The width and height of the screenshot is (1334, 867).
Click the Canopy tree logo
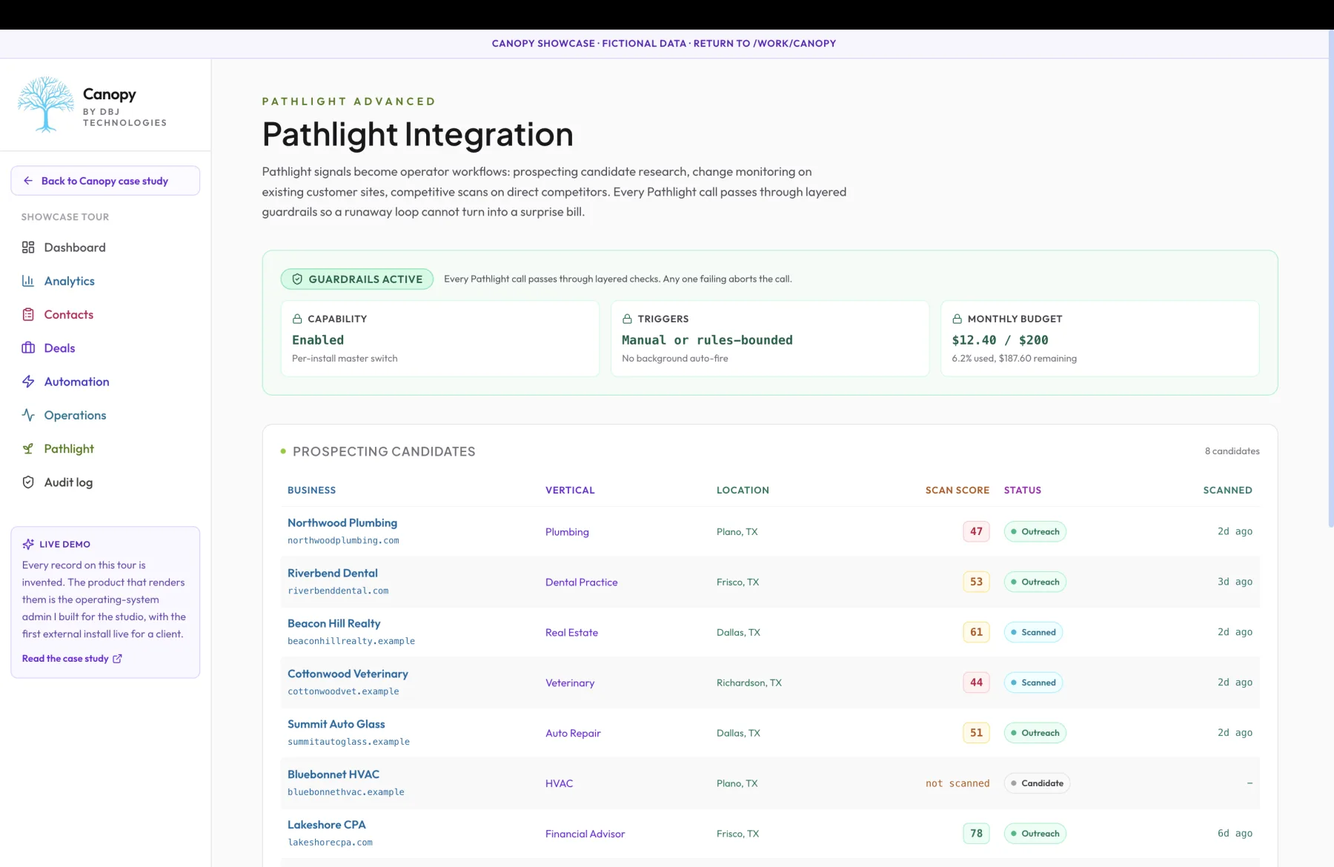tap(46, 104)
